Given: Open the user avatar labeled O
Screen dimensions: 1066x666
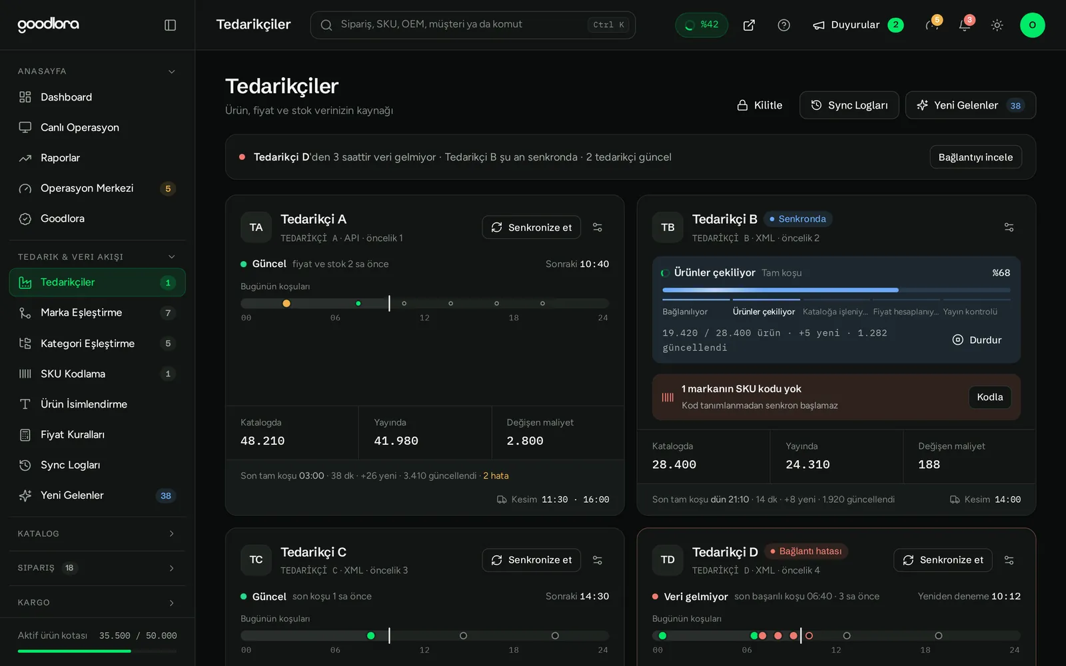Looking at the screenshot, I should pyautogui.click(x=1032, y=25).
